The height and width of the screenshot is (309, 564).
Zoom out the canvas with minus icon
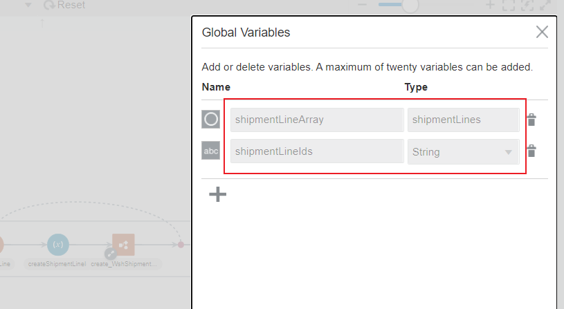tap(362, 5)
